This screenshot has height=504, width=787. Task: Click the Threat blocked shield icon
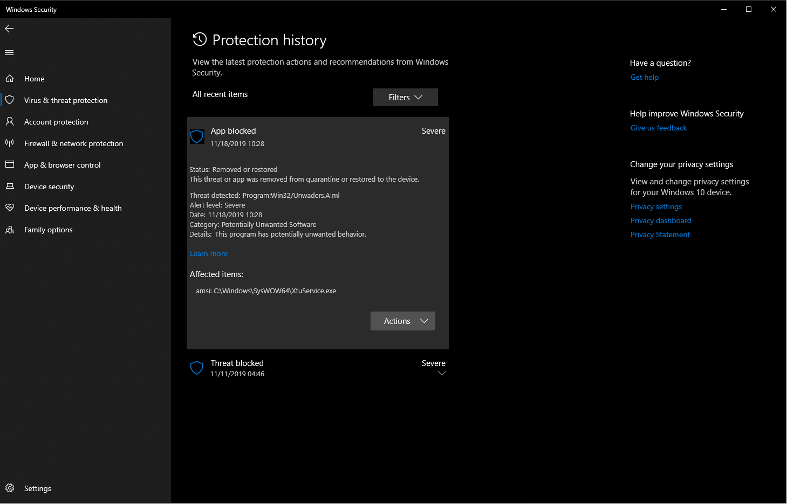197,368
